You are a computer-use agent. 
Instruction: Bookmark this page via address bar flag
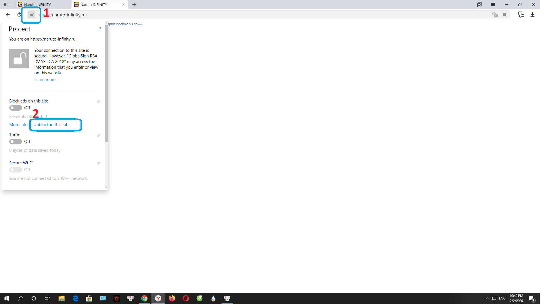click(x=504, y=15)
